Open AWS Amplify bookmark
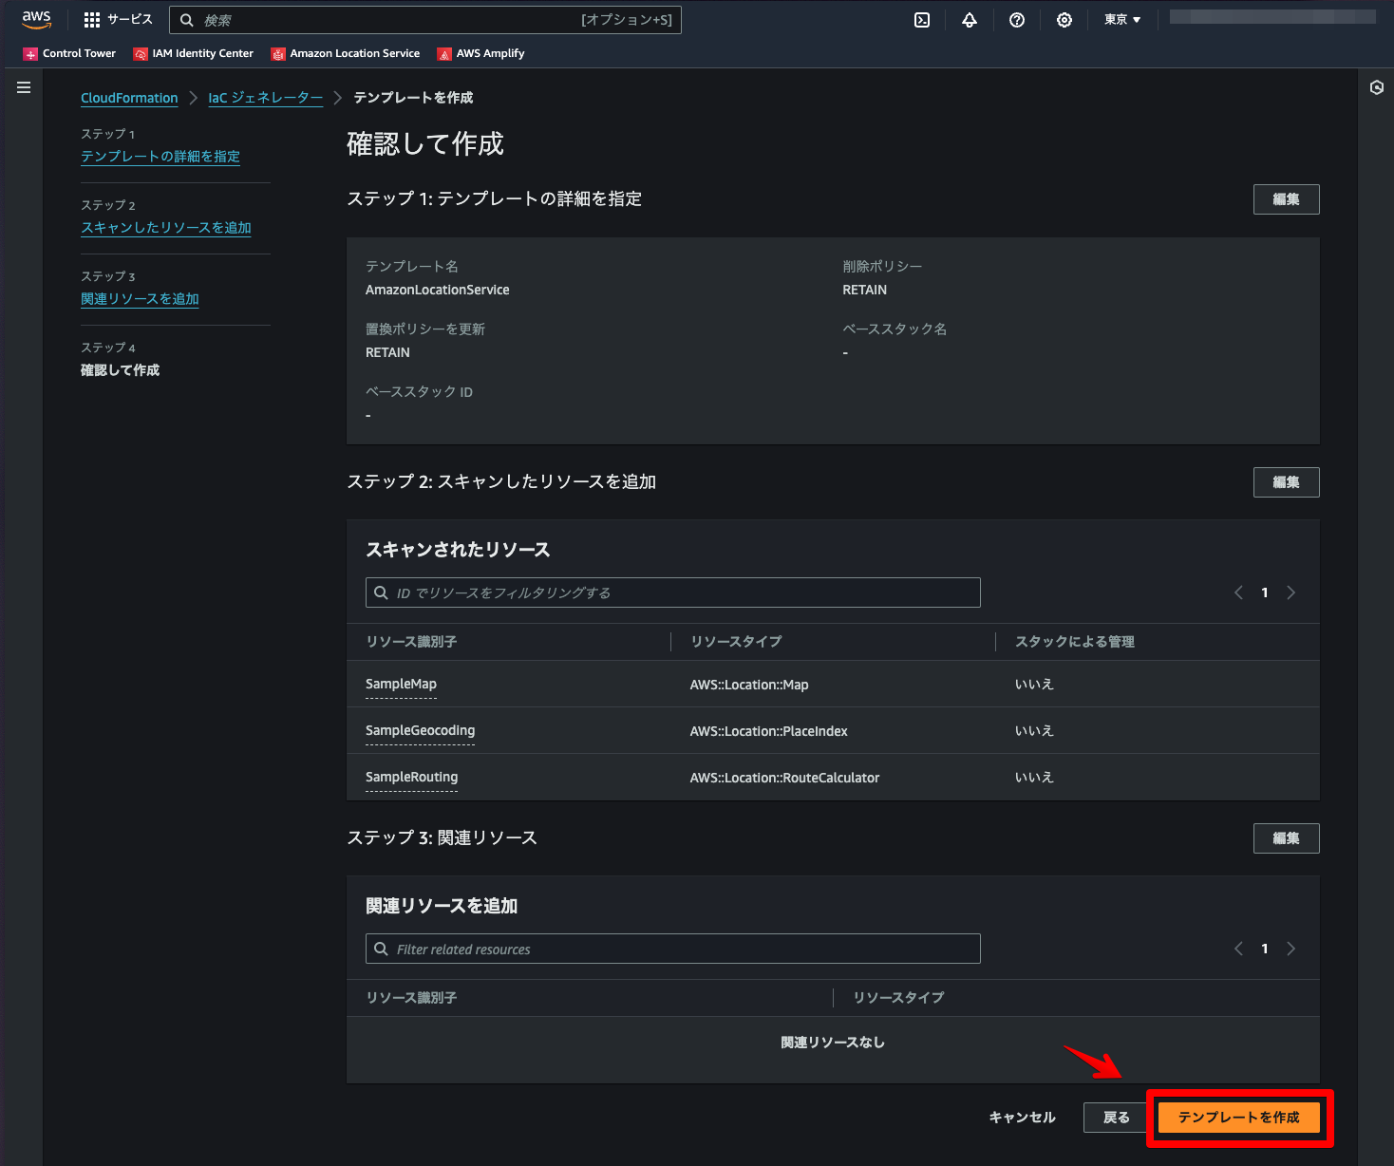 pyautogui.click(x=480, y=53)
